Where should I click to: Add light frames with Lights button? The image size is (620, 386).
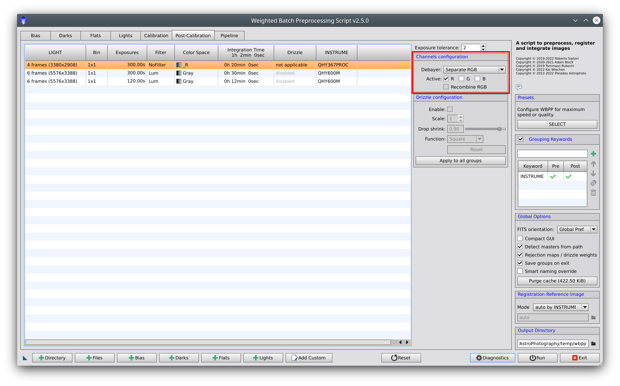(x=263, y=358)
